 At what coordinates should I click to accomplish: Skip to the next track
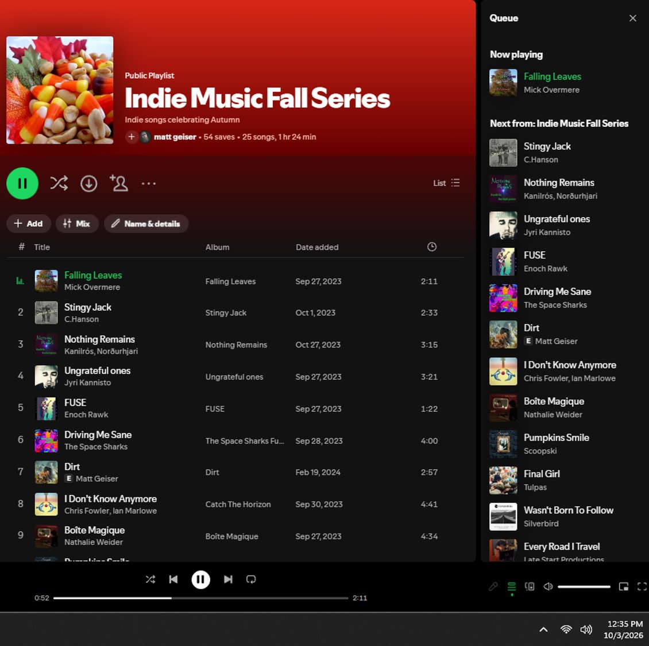pos(228,579)
